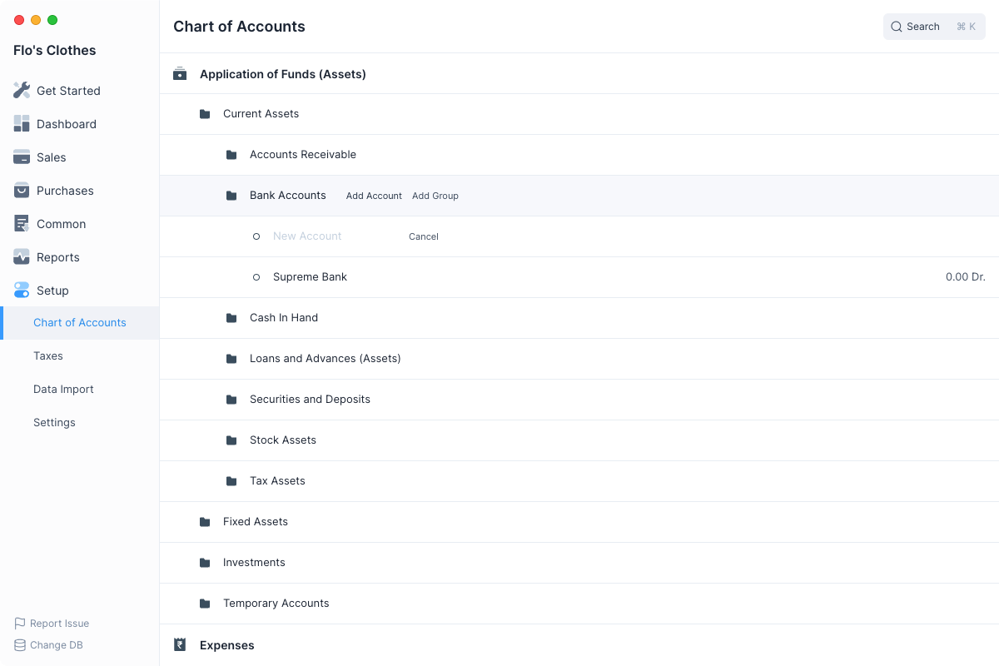Image resolution: width=999 pixels, height=666 pixels.
Task: Focus the New Account name field
Action: (x=333, y=236)
